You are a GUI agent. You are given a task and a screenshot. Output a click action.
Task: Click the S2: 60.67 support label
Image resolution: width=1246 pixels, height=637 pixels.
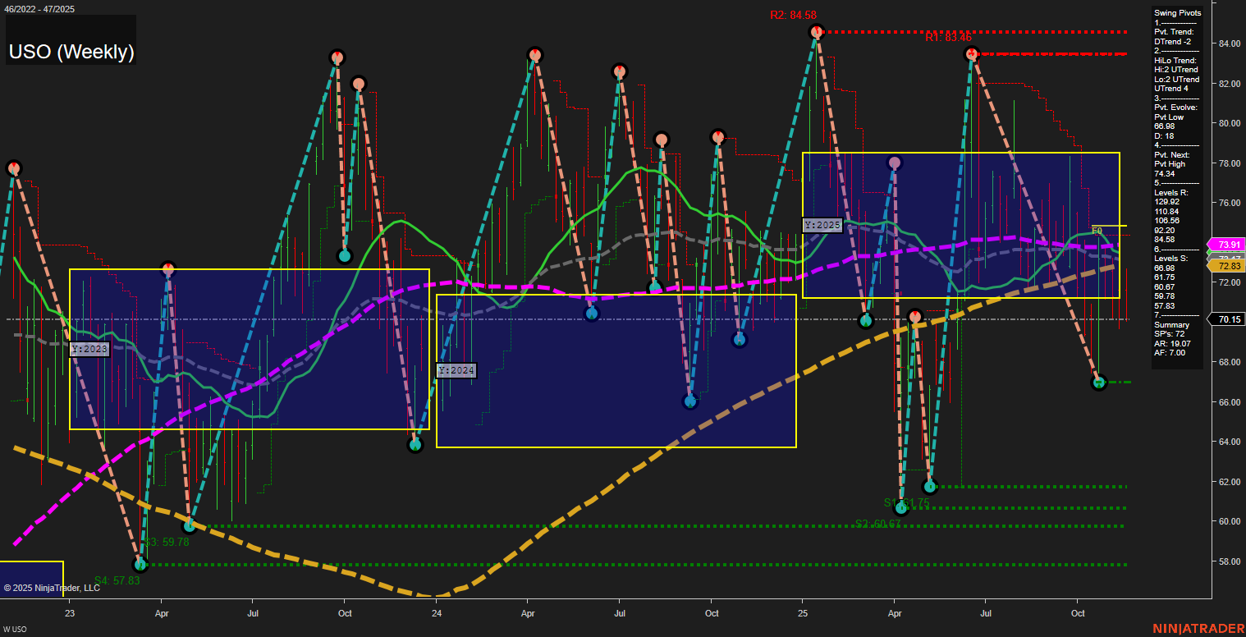(x=877, y=524)
